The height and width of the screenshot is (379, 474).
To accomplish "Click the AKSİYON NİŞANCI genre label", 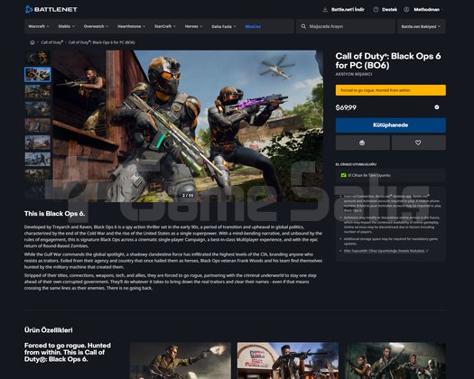I will (x=354, y=74).
